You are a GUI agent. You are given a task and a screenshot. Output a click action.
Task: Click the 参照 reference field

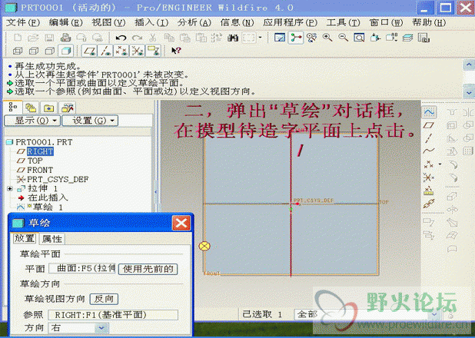click(x=113, y=315)
